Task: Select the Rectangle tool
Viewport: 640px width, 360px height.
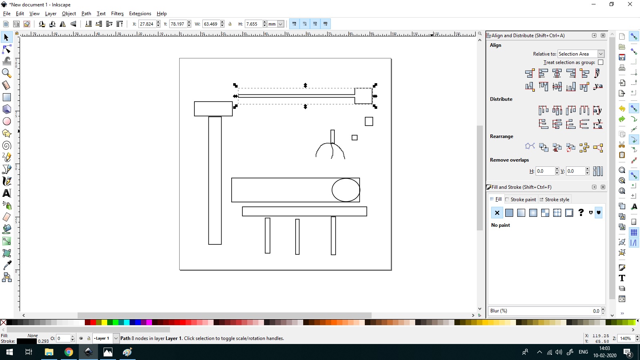Action: click(x=6, y=97)
